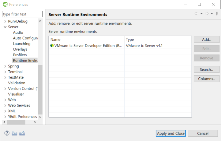Open the Overlays preference page
Viewport: 221px width, 141px height.
(20, 49)
